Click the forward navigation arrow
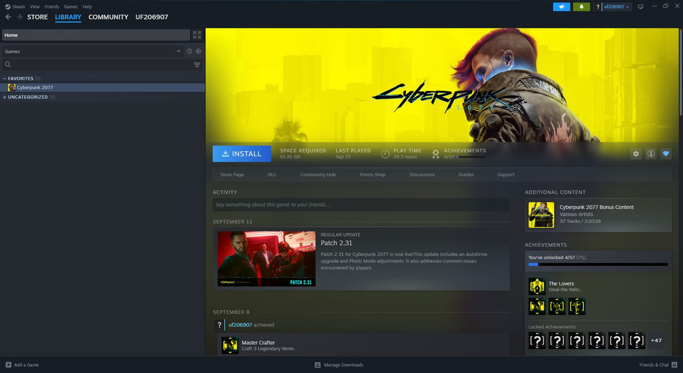Image resolution: width=683 pixels, height=373 pixels. click(20, 17)
